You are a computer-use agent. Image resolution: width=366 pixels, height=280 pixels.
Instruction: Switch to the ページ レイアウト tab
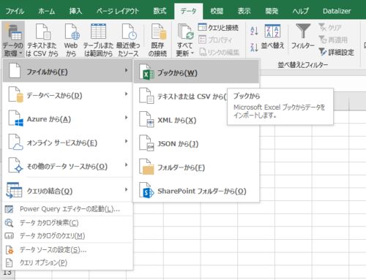coord(118,11)
